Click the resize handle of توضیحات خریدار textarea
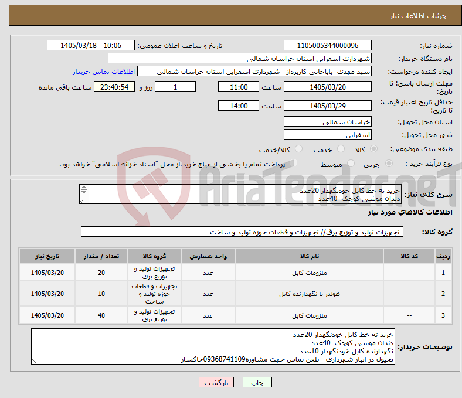462x398 pixels. [34, 361]
